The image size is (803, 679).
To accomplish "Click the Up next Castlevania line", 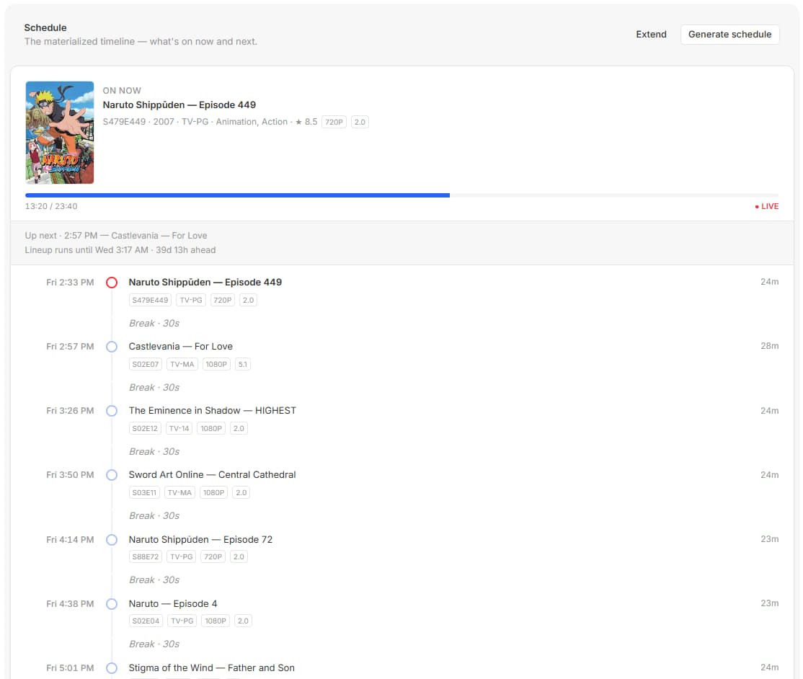I will pyautogui.click(x=116, y=236).
